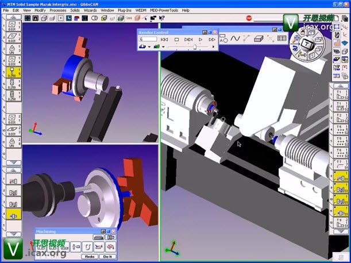Click the context help arrow icon

point(162,18)
